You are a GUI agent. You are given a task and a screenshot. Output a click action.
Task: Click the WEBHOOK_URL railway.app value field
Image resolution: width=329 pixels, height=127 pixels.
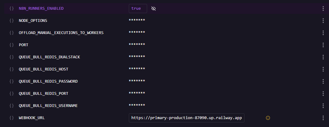(186, 118)
